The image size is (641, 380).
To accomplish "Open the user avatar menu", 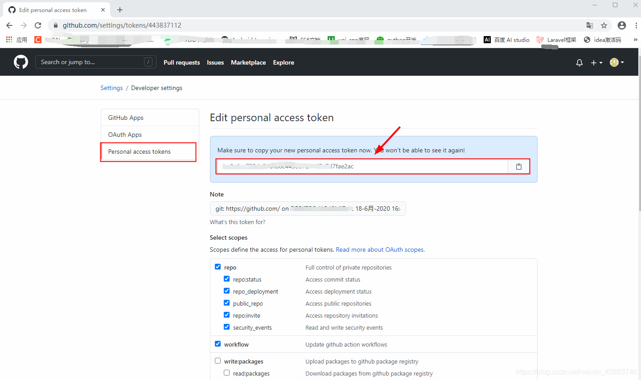I will coord(617,62).
